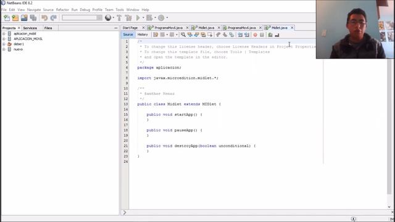Image resolution: width=395 pixels, height=222 pixels.
Task: Click the red Start Macro Recording icon
Action: click(255, 35)
